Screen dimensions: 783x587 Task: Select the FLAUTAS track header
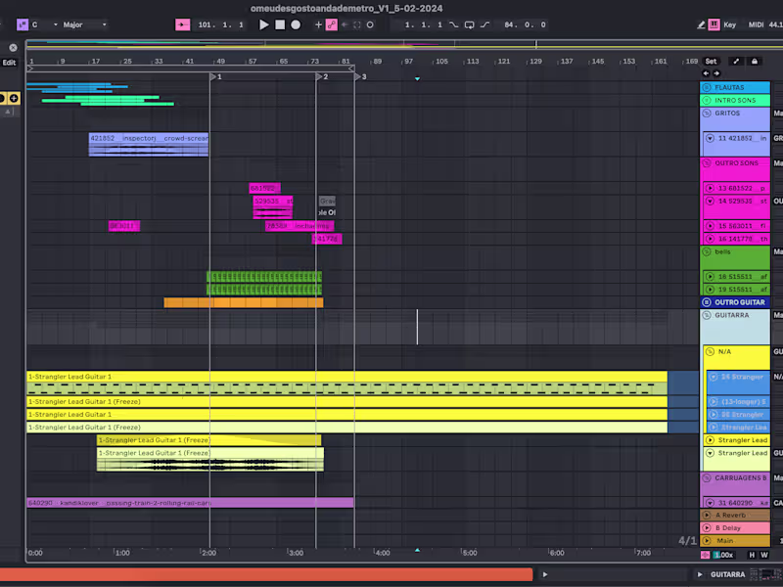point(736,87)
